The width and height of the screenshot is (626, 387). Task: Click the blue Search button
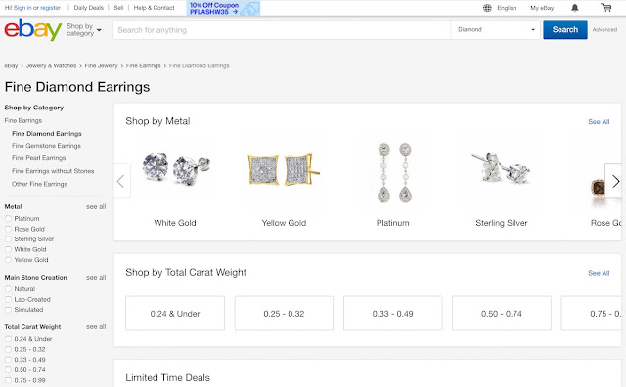click(565, 29)
